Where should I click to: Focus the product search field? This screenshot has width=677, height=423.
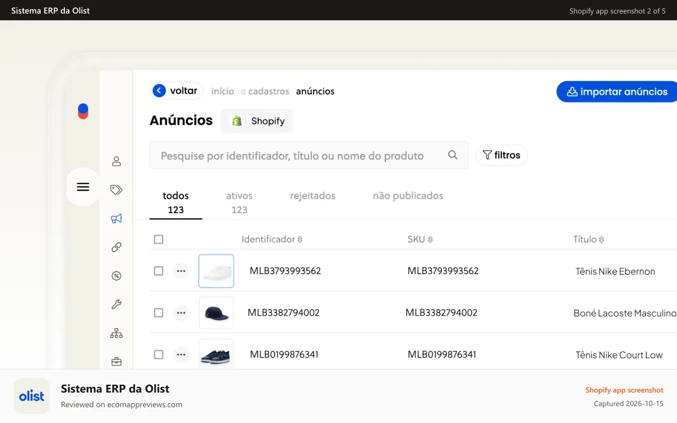(x=309, y=155)
